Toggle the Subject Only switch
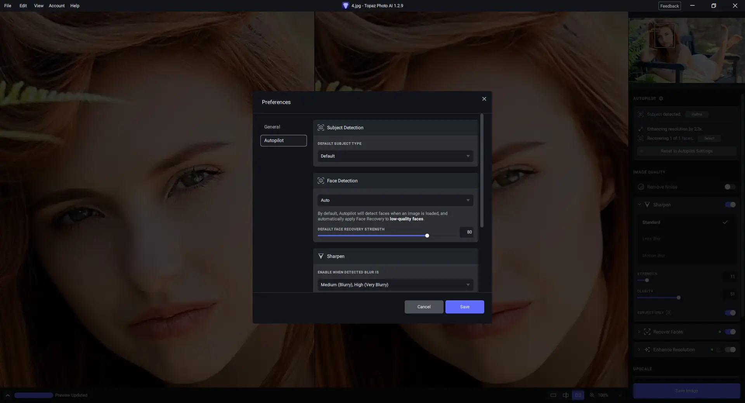Image resolution: width=745 pixels, height=403 pixels. [730, 313]
